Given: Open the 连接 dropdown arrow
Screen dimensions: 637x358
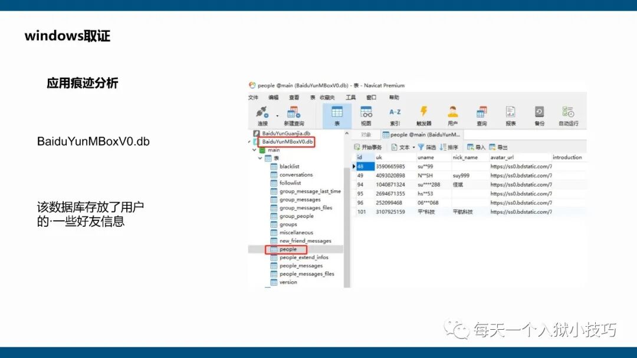Looking at the screenshot, I should [x=277, y=116].
